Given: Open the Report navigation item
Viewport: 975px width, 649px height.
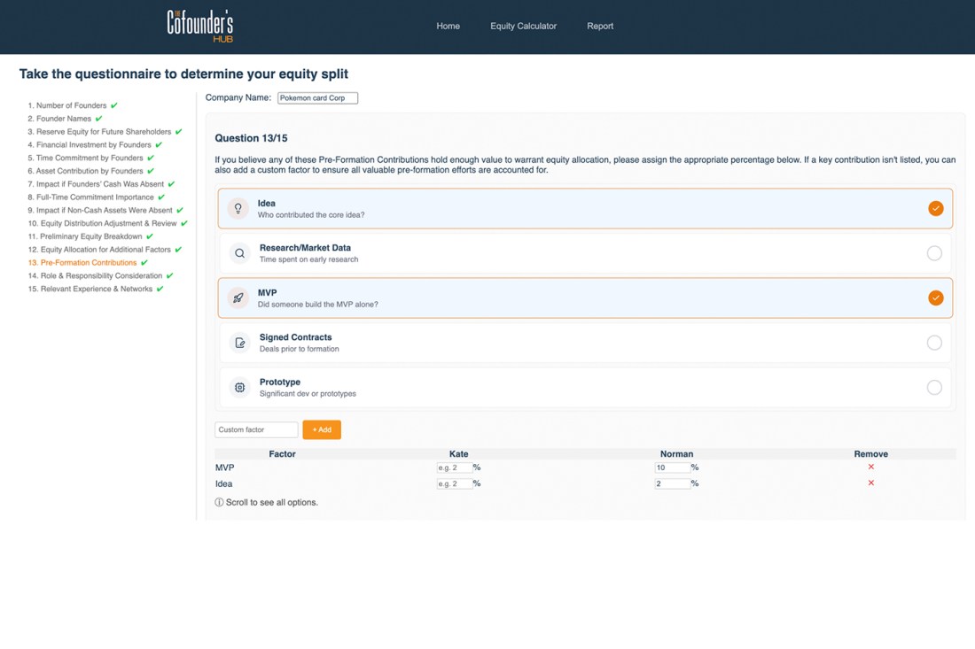Looking at the screenshot, I should pos(600,26).
